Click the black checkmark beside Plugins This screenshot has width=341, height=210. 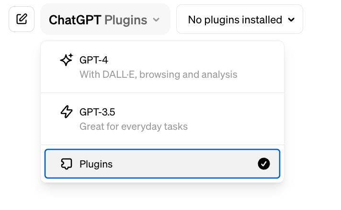click(264, 164)
